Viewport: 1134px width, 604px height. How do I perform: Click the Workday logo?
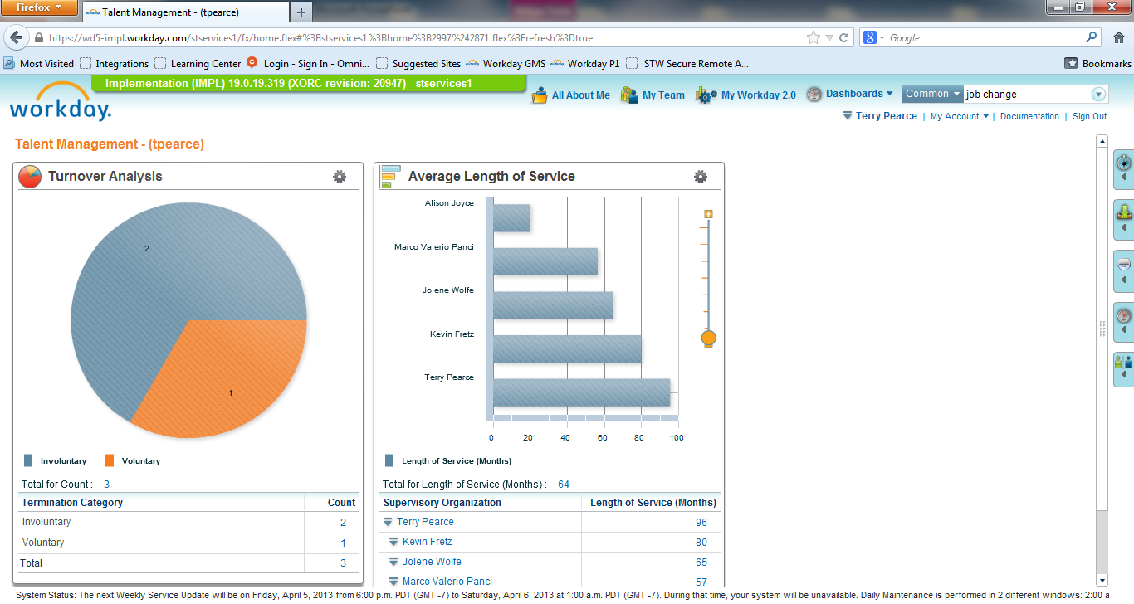click(60, 102)
